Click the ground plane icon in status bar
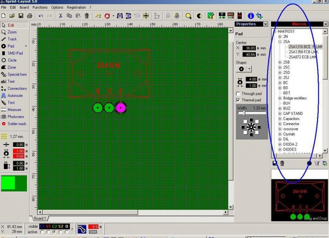329x238 pixels. tap(81, 229)
